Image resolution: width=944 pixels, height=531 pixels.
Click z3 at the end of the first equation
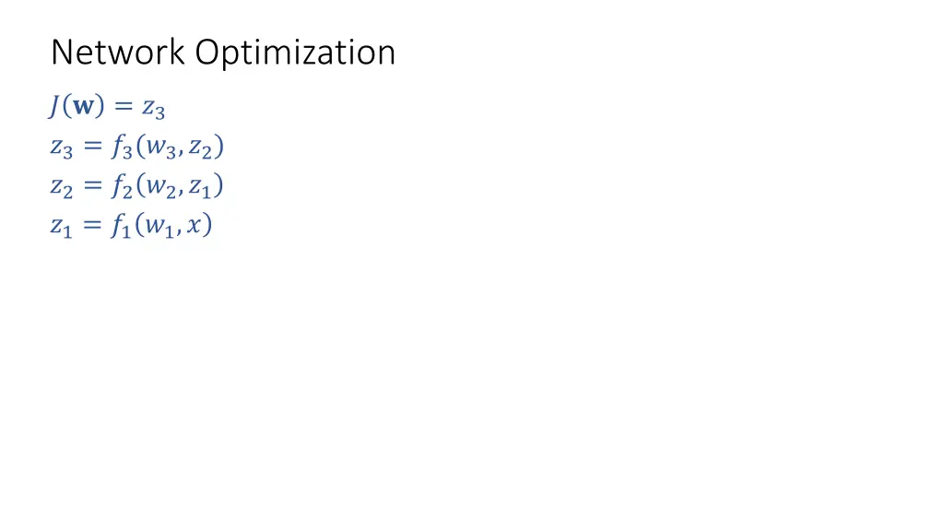click(153, 110)
